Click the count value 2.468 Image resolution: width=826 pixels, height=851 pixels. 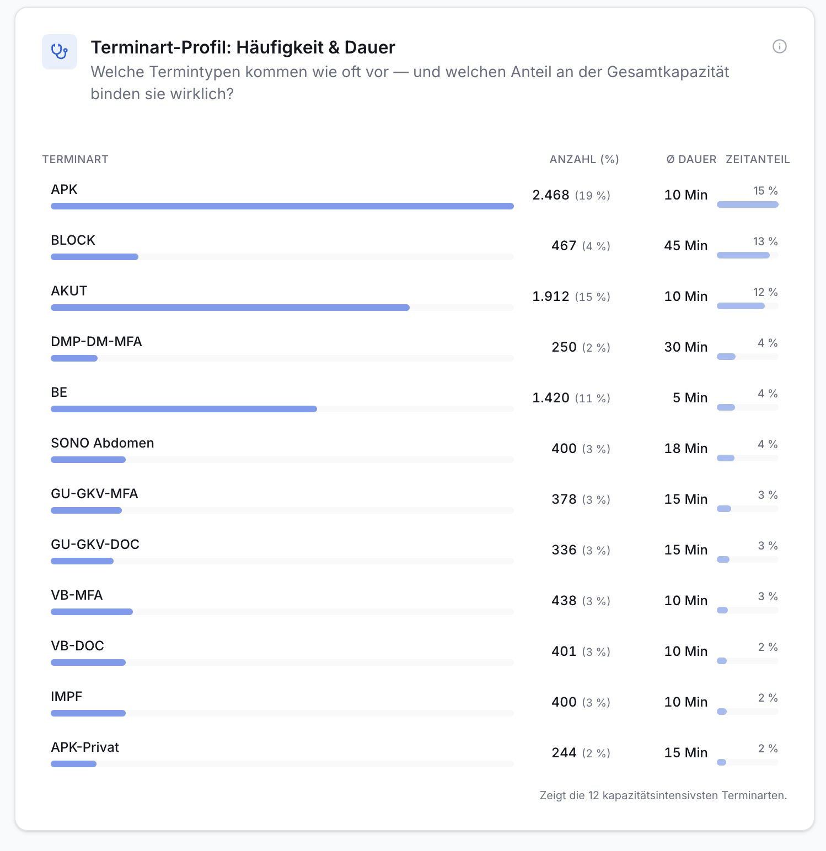pos(551,195)
